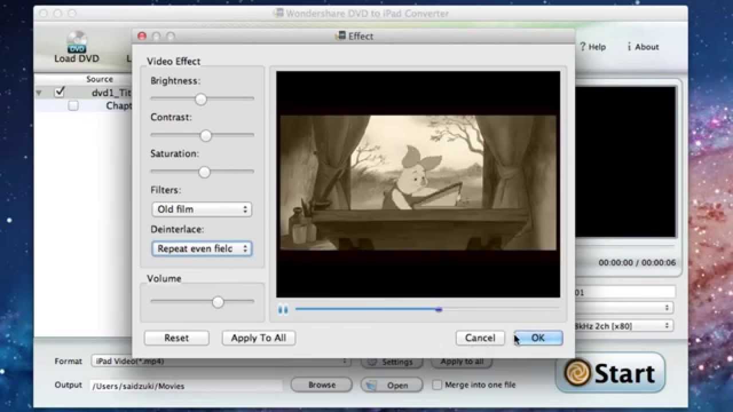Uncheck the dvd1 title checkbox

pyautogui.click(x=59, y=92)
